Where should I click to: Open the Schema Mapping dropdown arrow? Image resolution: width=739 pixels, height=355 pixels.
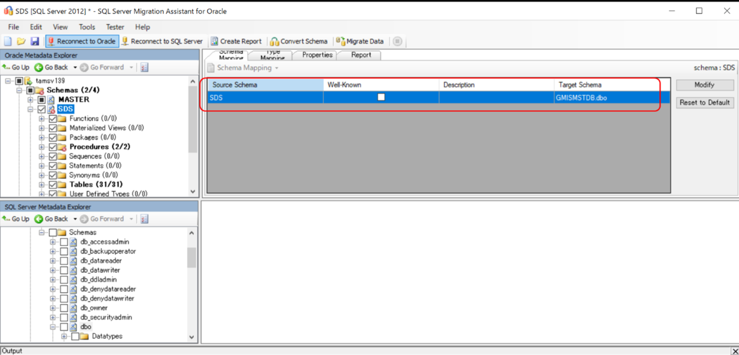point(277,68)
